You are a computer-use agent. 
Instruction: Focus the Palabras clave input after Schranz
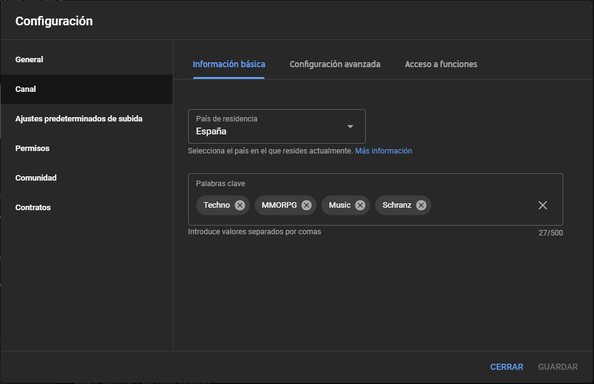(481, 205)
